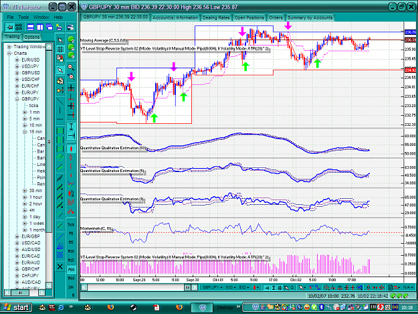Click the Windows start button
The height and width of the screenshot is (314, 418).
tap(17, 307)
